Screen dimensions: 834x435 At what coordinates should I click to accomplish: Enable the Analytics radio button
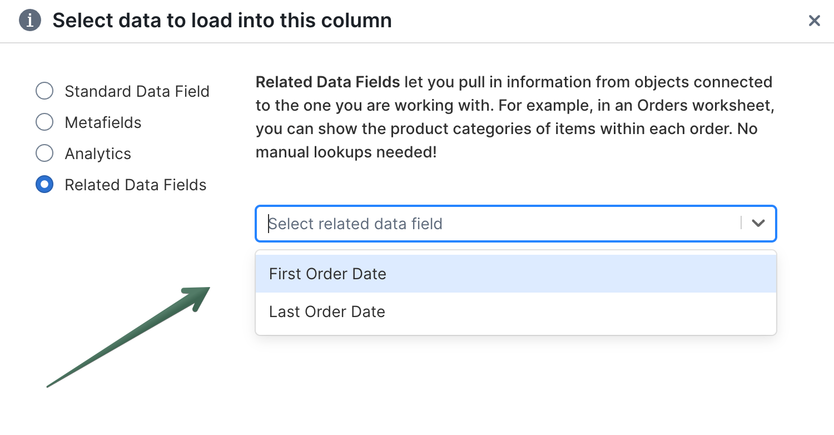click(x=44, y=154)
